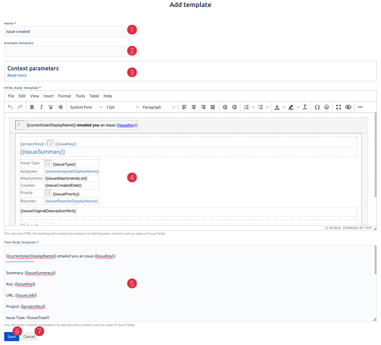Open the emoji picker
This screenshot has width=381, height=345.
(327, 107)
